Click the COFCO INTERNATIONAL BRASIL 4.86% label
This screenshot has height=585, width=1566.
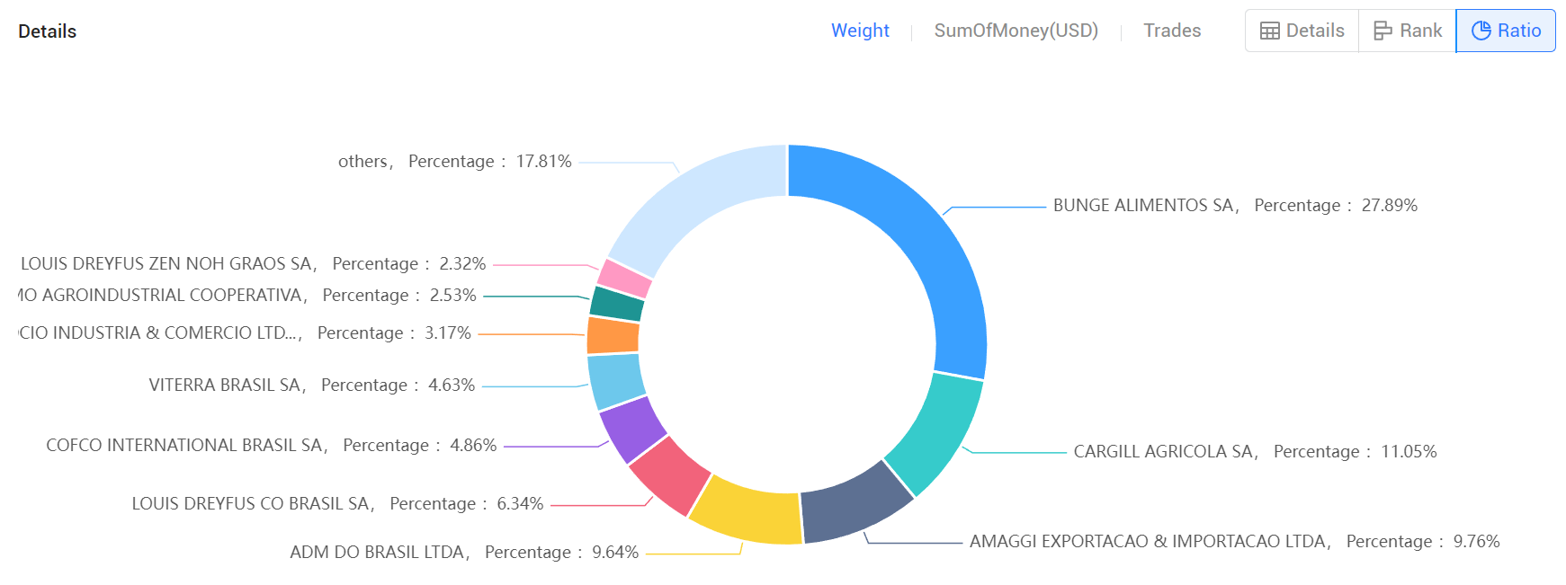tap(271, 446)
